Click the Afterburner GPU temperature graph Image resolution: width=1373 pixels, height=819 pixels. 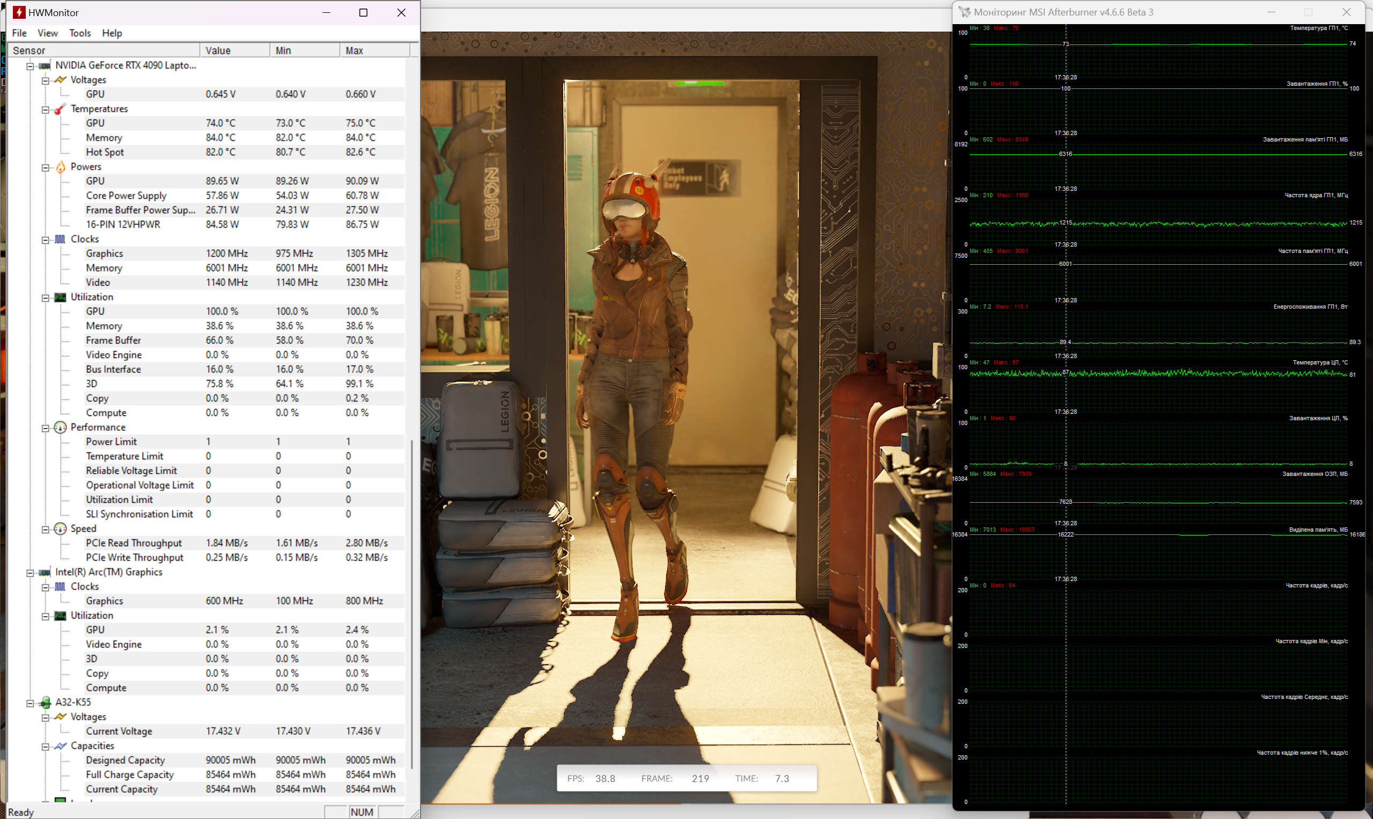click(x=1158, y=55)
